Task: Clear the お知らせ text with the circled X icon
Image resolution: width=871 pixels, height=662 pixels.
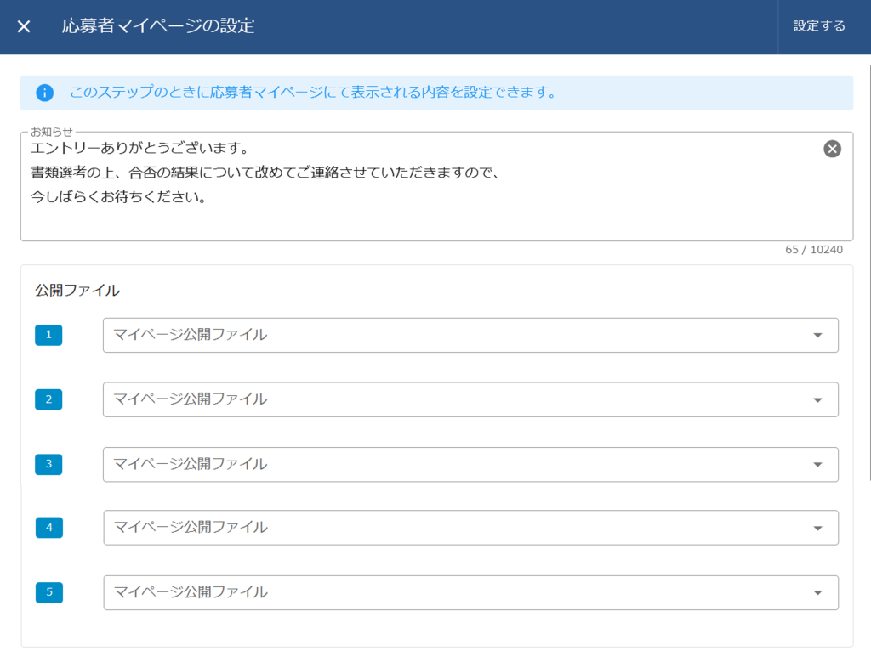Action: (832, 150)
